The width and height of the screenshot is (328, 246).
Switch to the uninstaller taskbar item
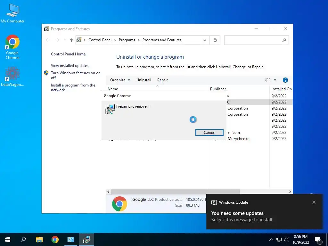(x=86, y=240)
